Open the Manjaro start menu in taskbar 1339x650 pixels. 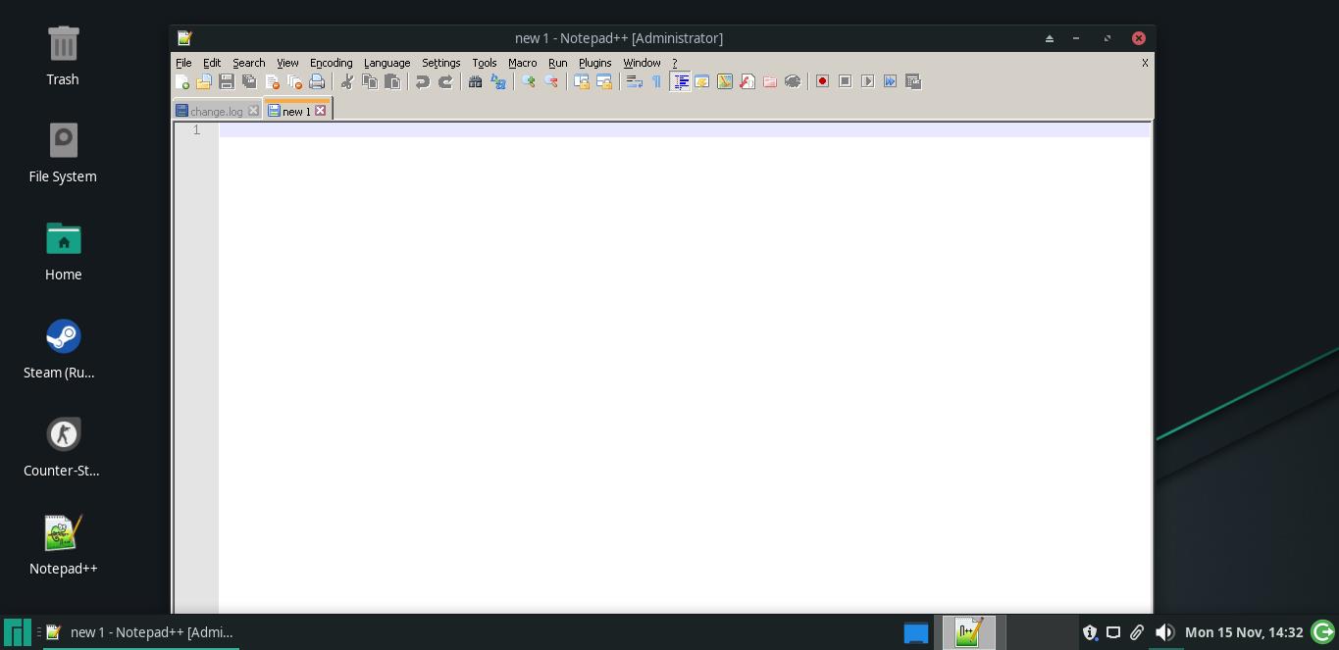(x=17, y=632)
